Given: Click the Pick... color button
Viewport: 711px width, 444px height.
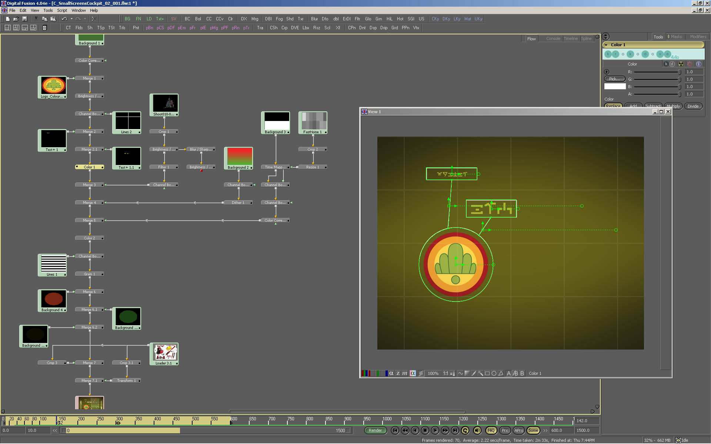Looking at the screenshot, I should pos(615,79).
